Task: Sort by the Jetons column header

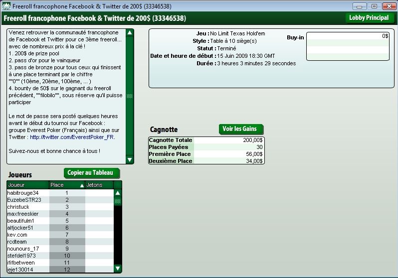Action: tap(99, 185)
